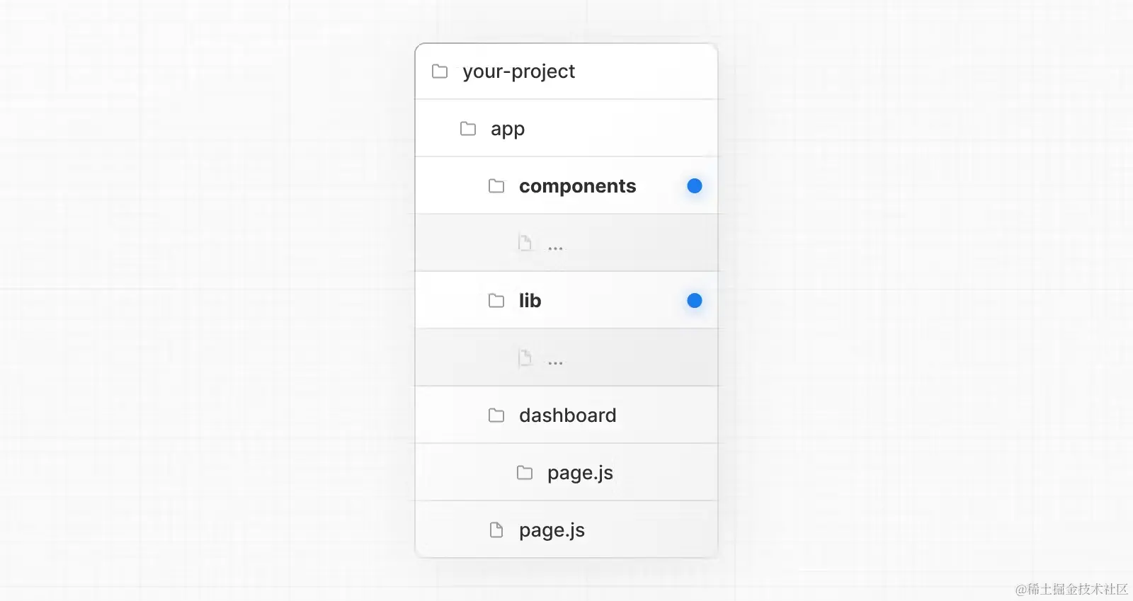This screenshot has height=601, width=1133.
Task: Click the greyed file icon under components
Action: [525, 243]
